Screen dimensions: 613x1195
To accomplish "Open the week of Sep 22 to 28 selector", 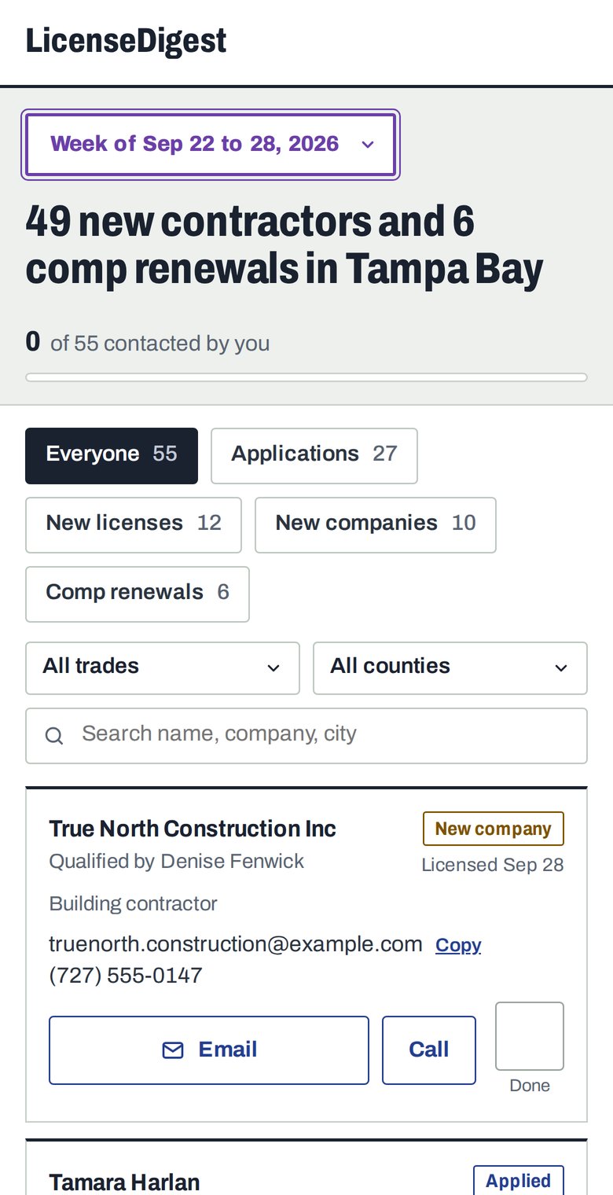I will (x=211, y=145).
